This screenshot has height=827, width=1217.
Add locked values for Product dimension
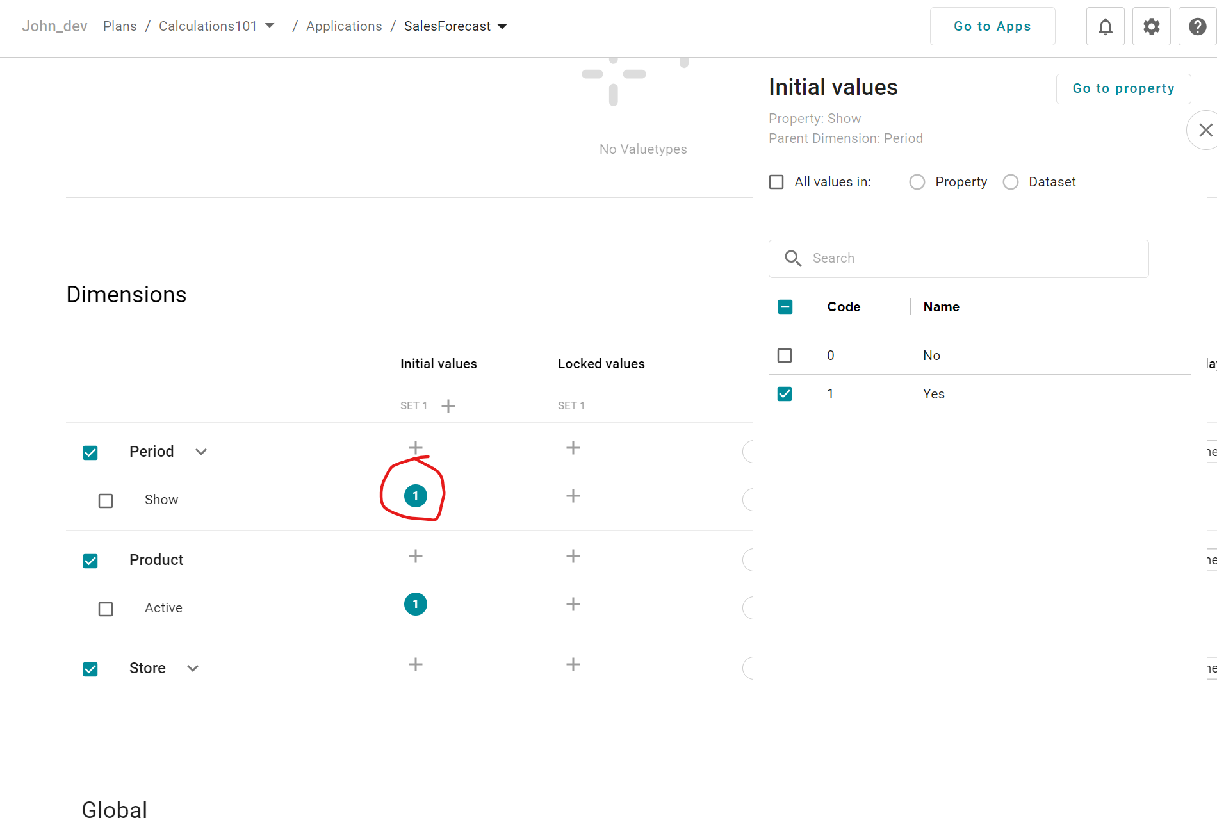[573, 556]
